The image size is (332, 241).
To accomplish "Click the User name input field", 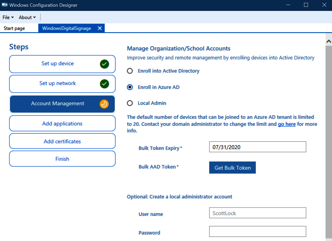I will [257, 213].
